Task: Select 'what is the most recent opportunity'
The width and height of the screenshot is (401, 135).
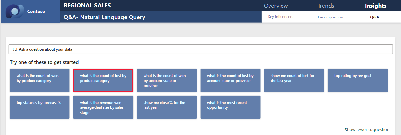Action: point(230,107)
